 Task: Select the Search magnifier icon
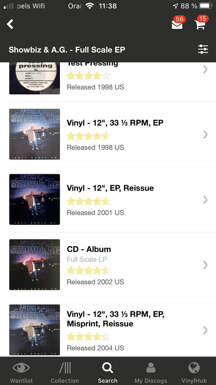click(108, 368)
